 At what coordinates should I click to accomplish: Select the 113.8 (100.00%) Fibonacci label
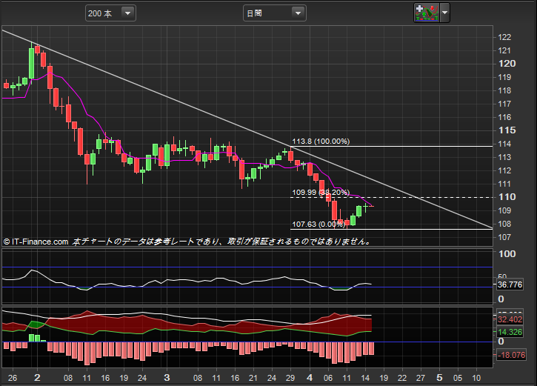click(321, 141)
